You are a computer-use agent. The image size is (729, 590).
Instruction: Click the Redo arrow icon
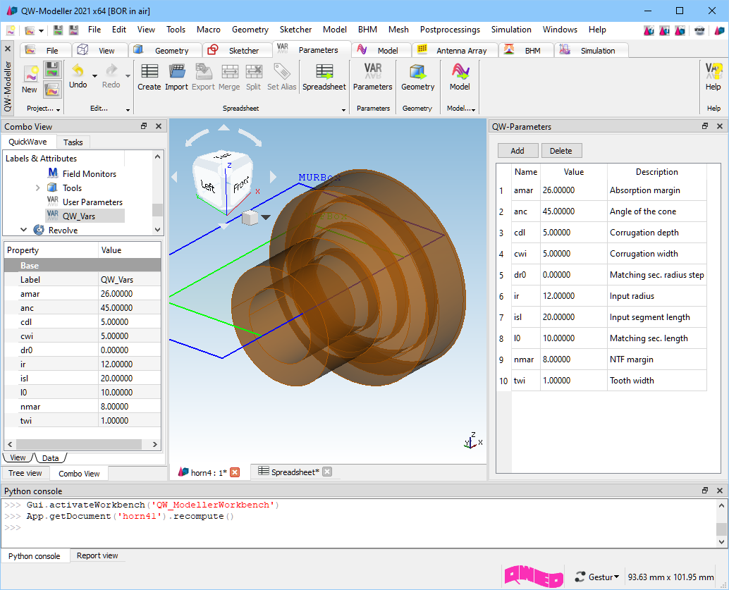point(111,71)
